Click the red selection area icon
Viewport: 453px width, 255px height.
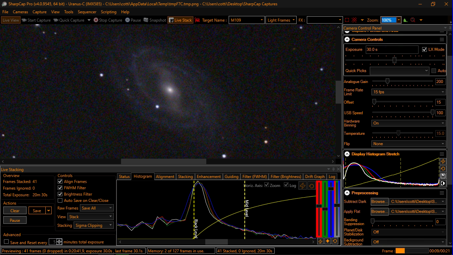click(347, 20)
